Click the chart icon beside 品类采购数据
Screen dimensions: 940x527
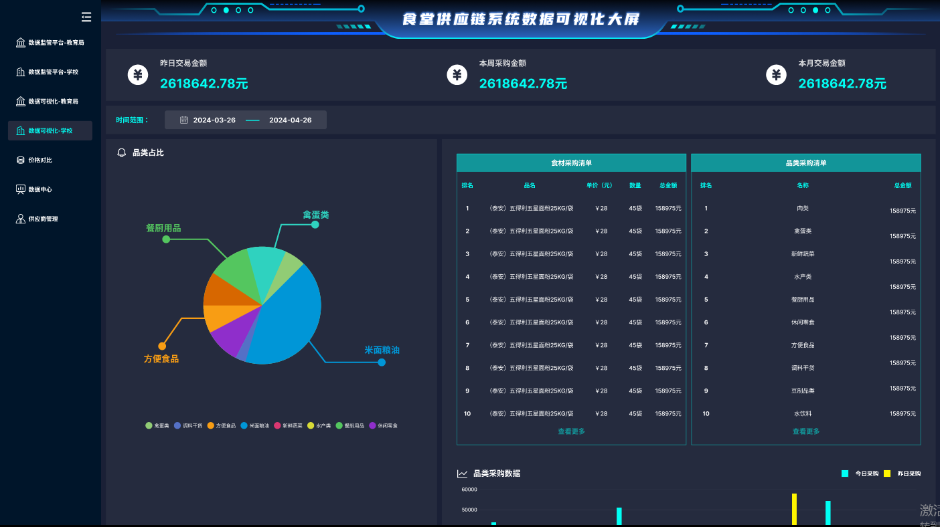(463, 473)
